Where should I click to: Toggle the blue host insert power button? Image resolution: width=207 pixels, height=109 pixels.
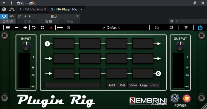pyautogui.click(x=4, y=16)
